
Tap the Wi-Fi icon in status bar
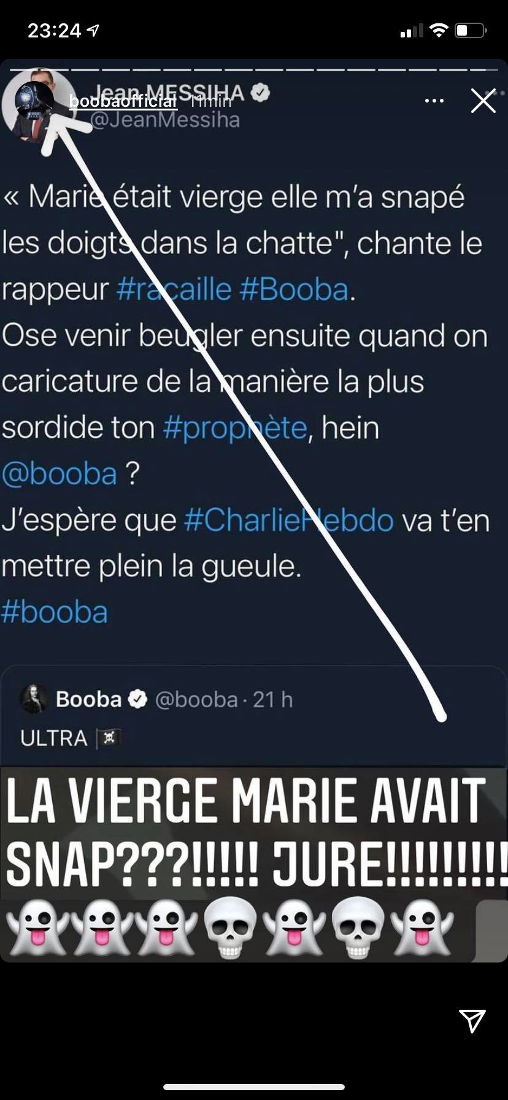point(439,30)
